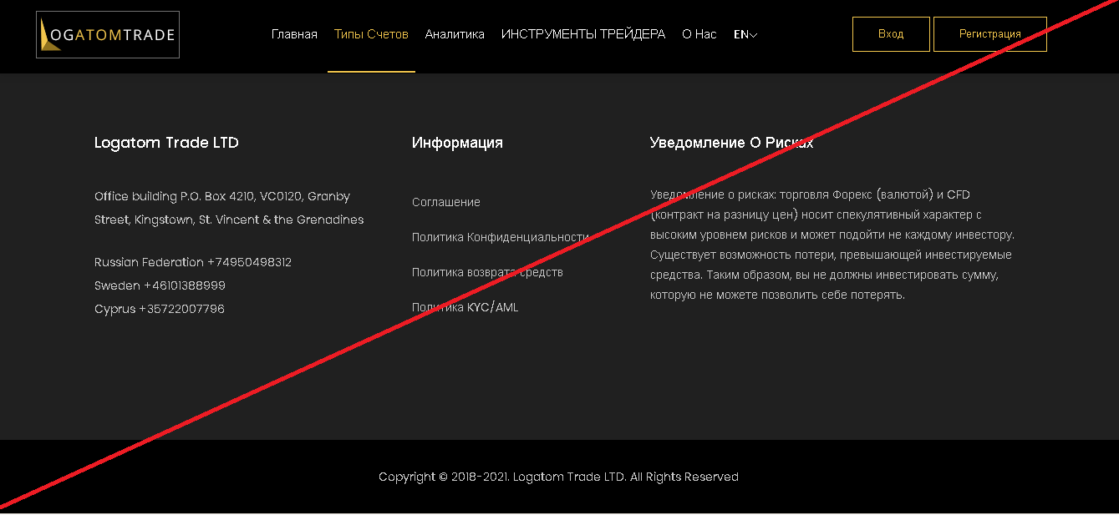Open the Политика Конфиденциальности link

(501, 237)
